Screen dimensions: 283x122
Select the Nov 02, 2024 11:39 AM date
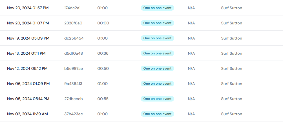tap(27, 114)
